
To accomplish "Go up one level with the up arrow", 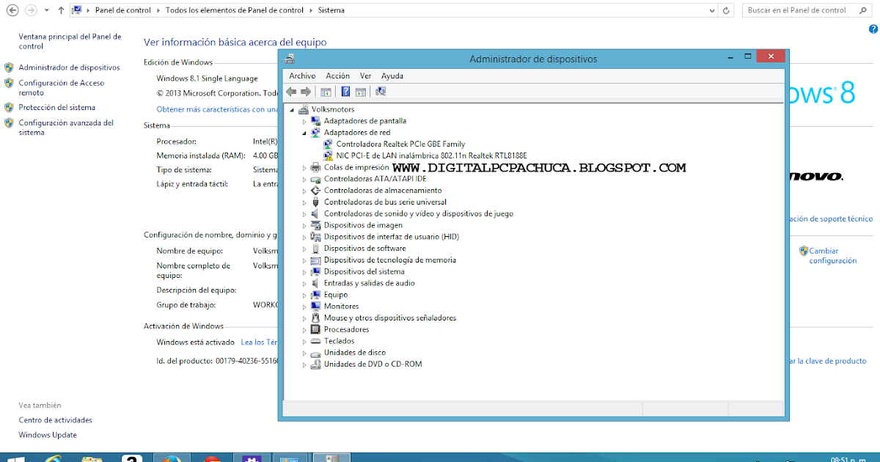I will (61, 10).
